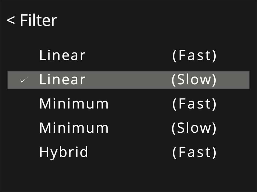The height and width of the screenshot is (192, 257).
Task: Click the (Slow) tag in the highlighted row
Action: point(194,80)
